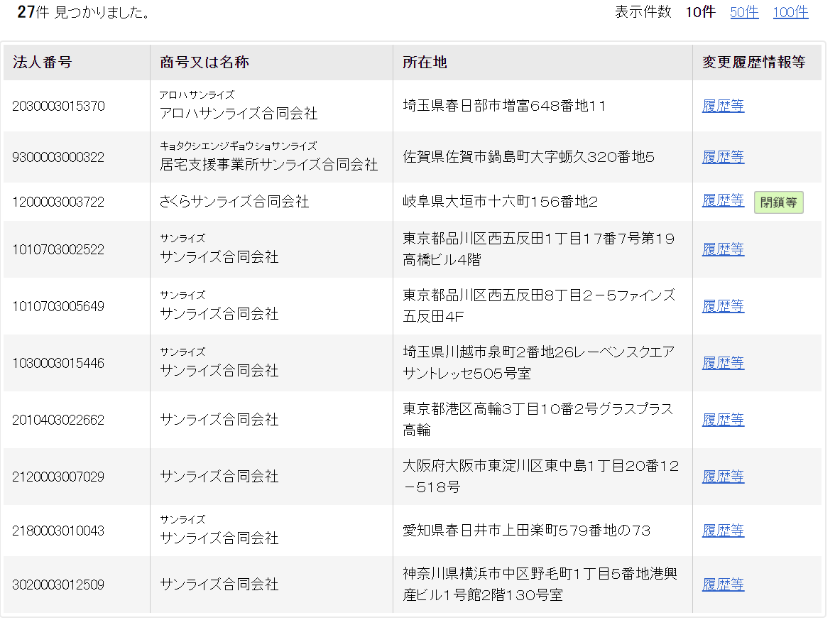Viewport: 835px width, 630px height.
Task: Click address 愛知県春日井市上田楽町579番地の73
Action: coord(527,531)
